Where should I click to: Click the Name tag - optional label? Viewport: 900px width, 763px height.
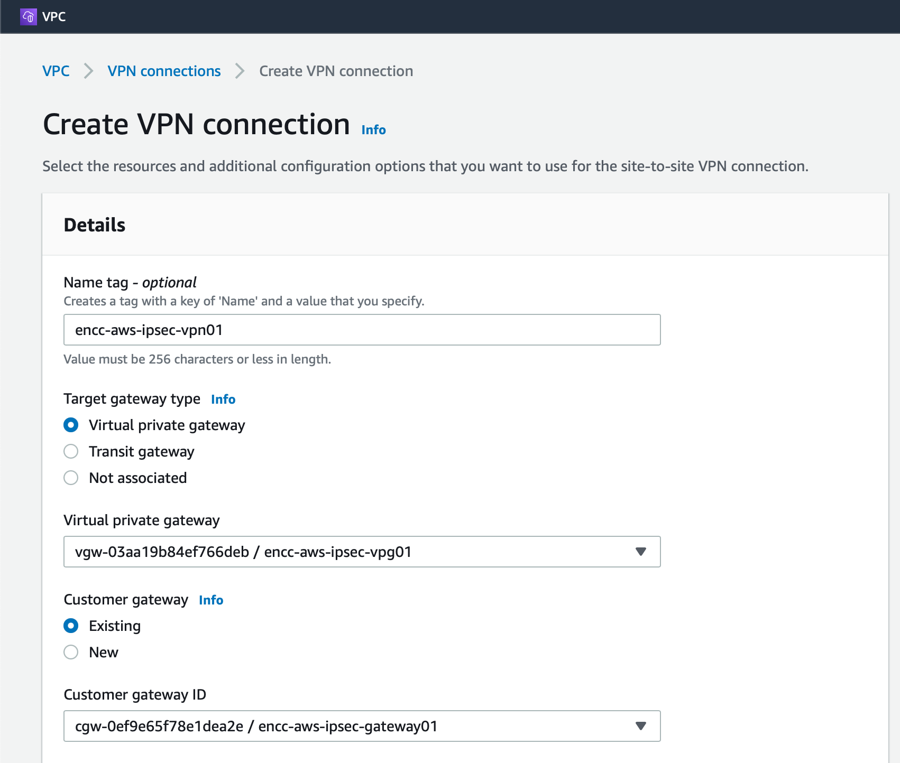[130, 283]
